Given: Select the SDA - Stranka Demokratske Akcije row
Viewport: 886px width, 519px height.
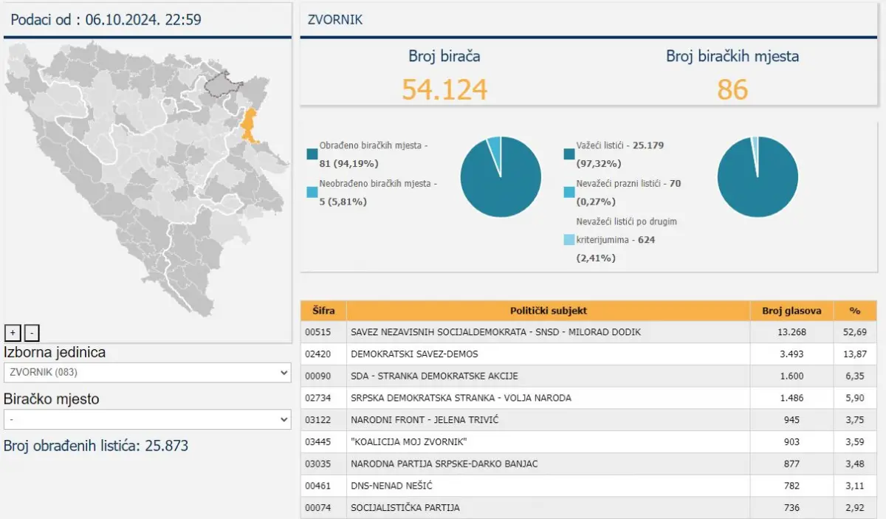Looking at the screenshot, I should 588,377.
